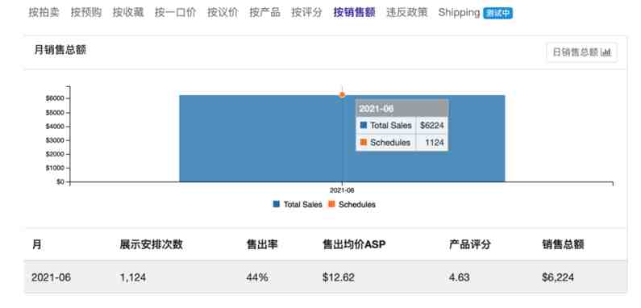Click the 售出均价ASP column header

click(354, 244)
